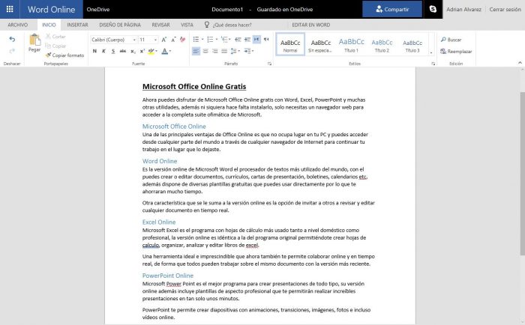Open numbering style dropdown arrow

(x=217, y=40)
